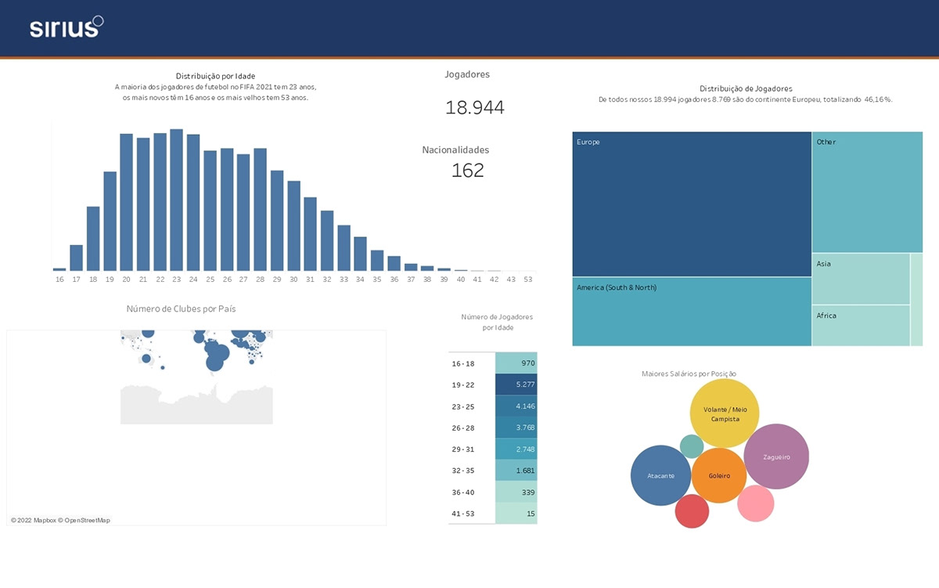Image resolution: width=939 pixels, height=588 pixels.
Task: Click the age 28 histogram bar
Action: point(260,210)
